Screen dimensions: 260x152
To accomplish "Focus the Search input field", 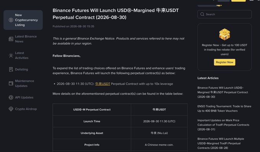I will coord(224,14).
